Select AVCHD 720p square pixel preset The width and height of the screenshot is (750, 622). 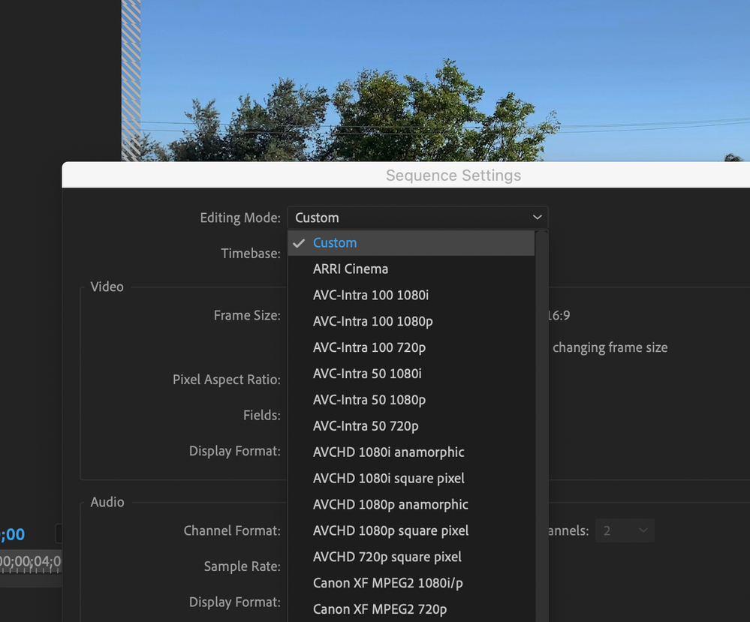[385, 557]
